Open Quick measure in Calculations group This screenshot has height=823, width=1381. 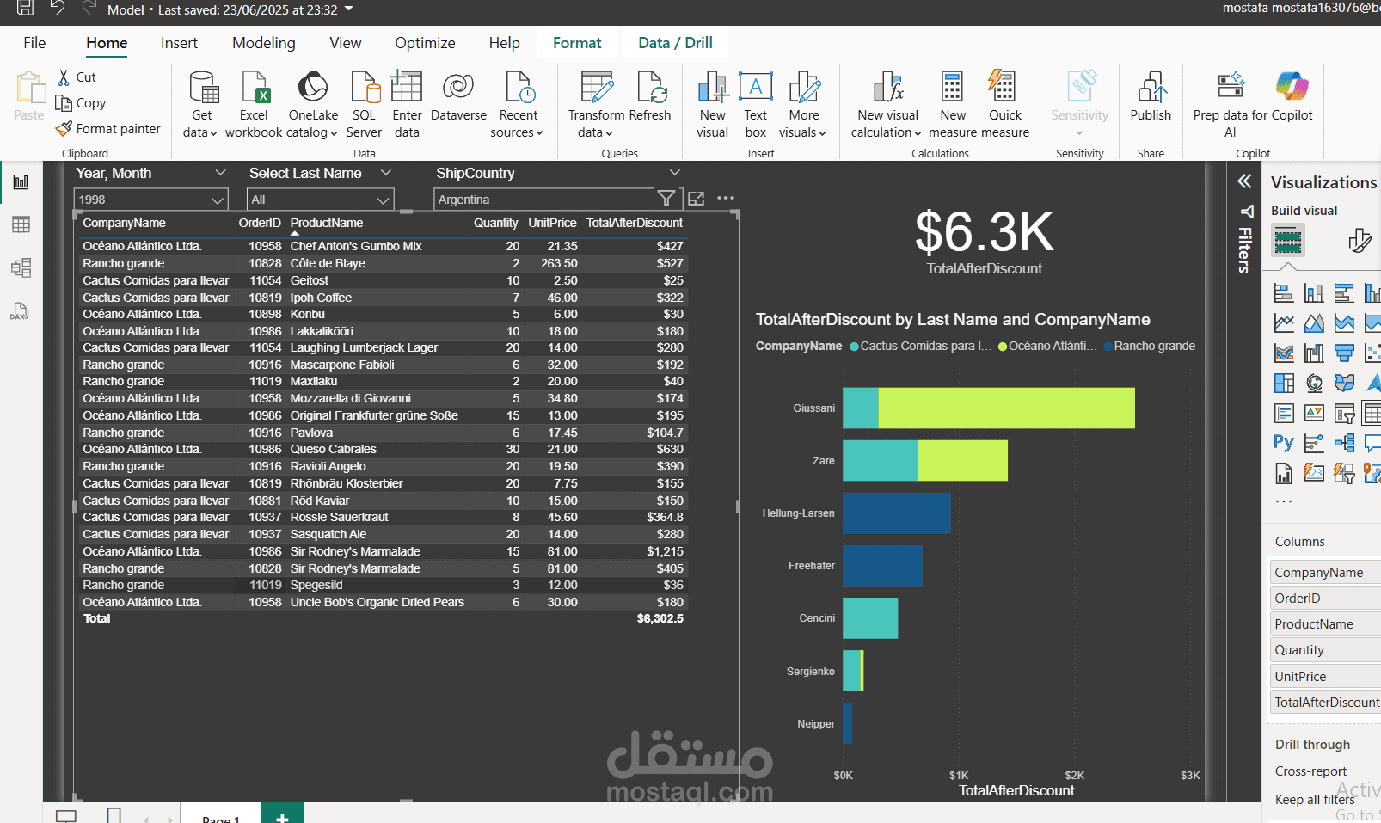pos(1004,96)
